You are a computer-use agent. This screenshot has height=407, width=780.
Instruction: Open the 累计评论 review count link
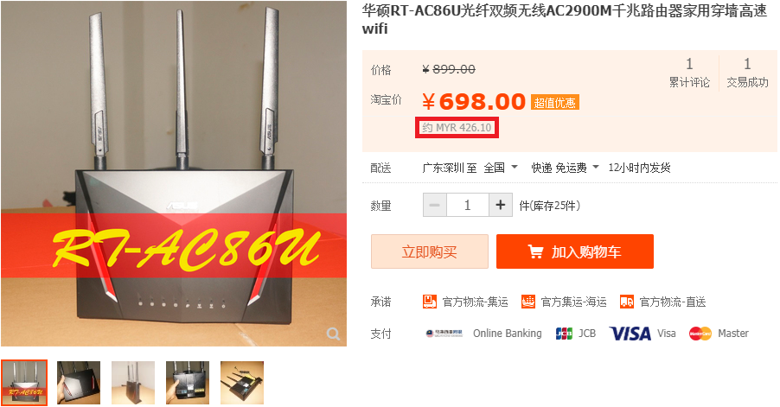689,73
